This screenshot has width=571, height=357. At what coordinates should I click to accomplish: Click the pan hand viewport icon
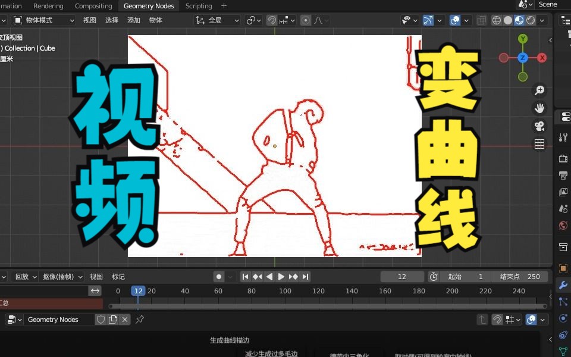pyautogui.click(x=539, y=108)
